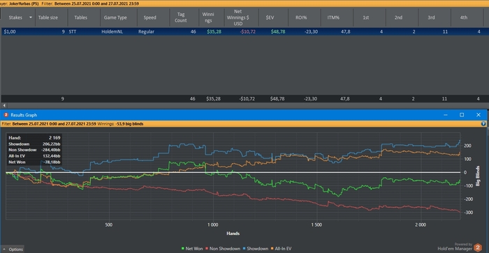Click the HoldemNL game type cell
This screenshot has height=253, width=489.
pos(112,31)
